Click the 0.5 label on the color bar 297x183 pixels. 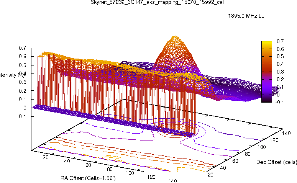pos(280,56)
